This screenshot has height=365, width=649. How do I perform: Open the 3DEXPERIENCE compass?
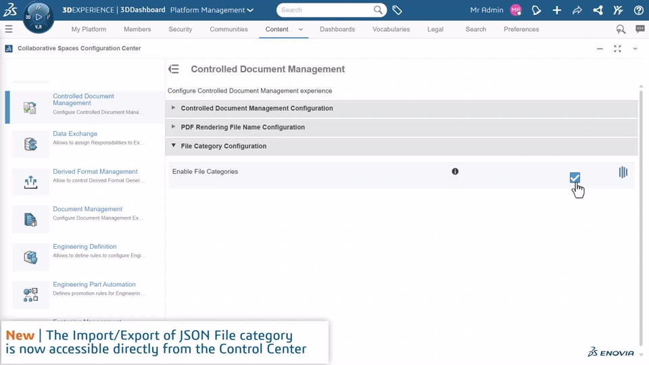[x=38, y=17]
